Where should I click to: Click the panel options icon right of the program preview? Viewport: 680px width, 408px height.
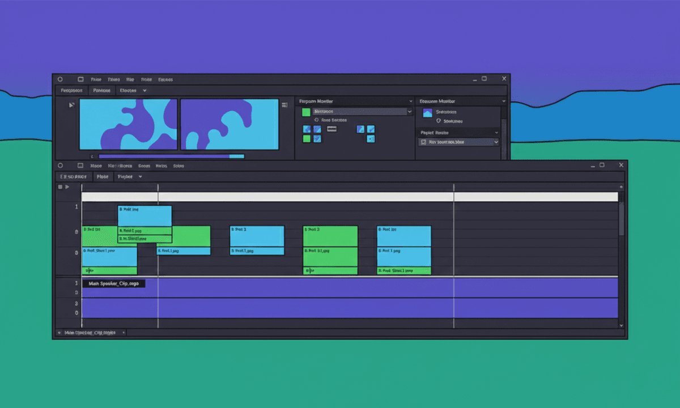284,105
